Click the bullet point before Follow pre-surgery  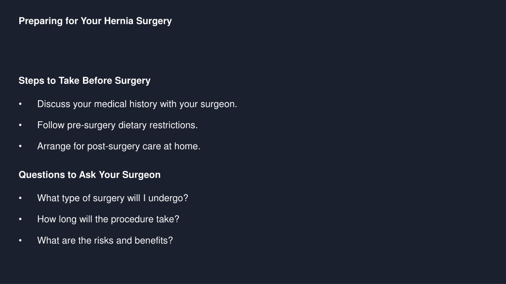coord(20,125)
